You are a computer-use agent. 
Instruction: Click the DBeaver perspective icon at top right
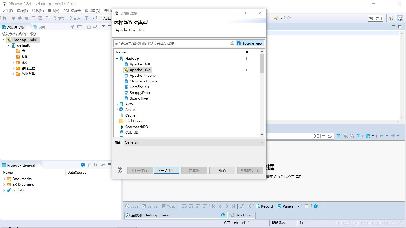pos(400,18)
